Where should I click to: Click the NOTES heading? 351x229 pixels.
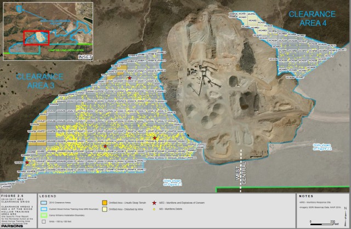[x=306, y=196]
